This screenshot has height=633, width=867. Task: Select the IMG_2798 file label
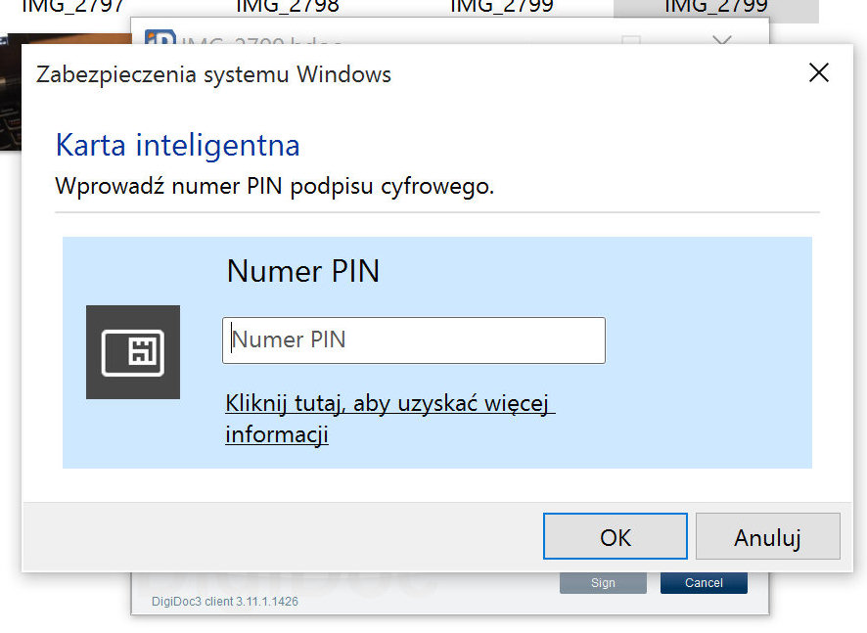[287, 7]
